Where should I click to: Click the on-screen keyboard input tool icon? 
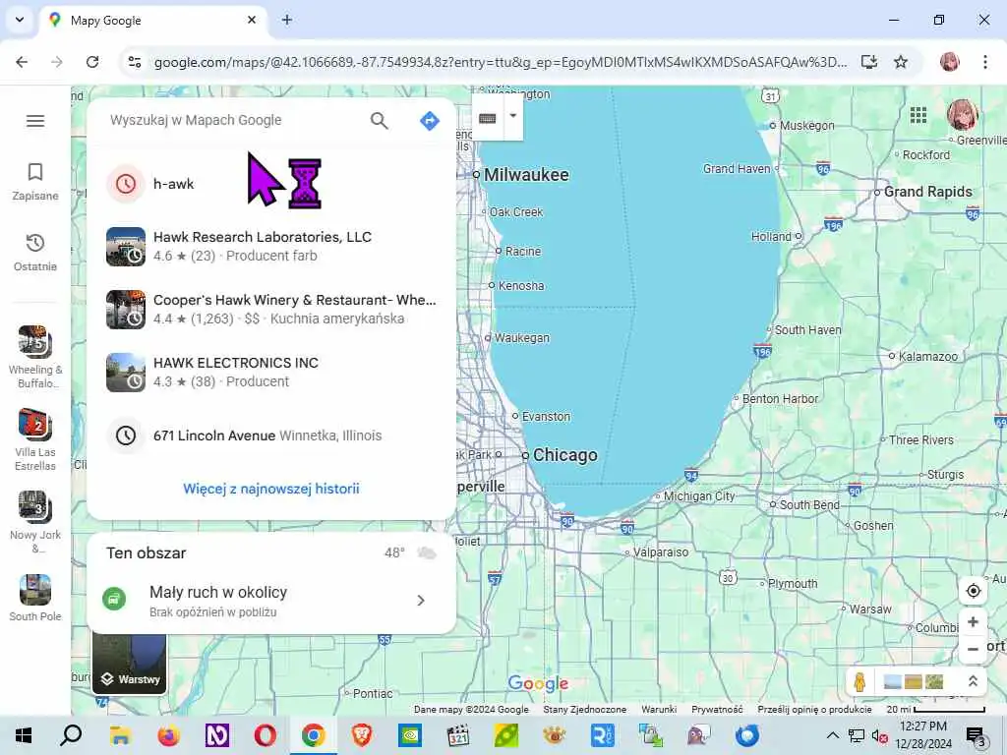[x=488, y=118]
